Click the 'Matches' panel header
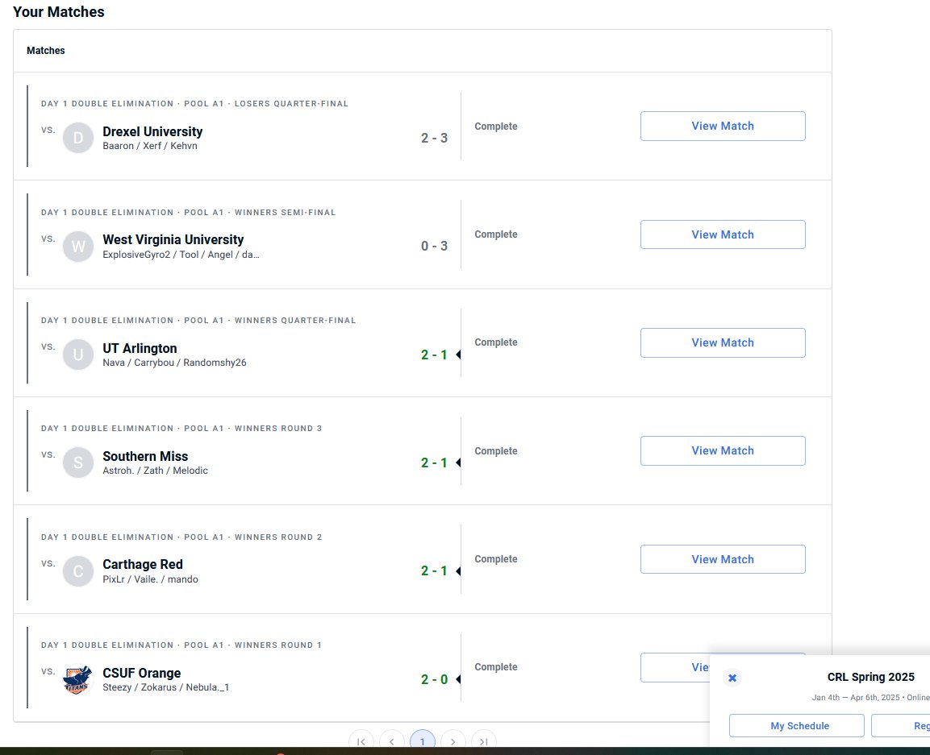 tap(46, 51)
